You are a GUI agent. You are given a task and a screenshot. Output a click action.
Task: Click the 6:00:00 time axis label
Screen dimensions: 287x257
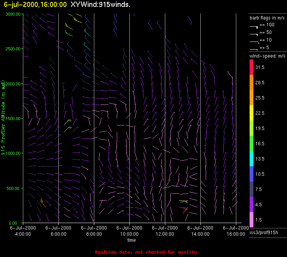(x=58, y=234)
